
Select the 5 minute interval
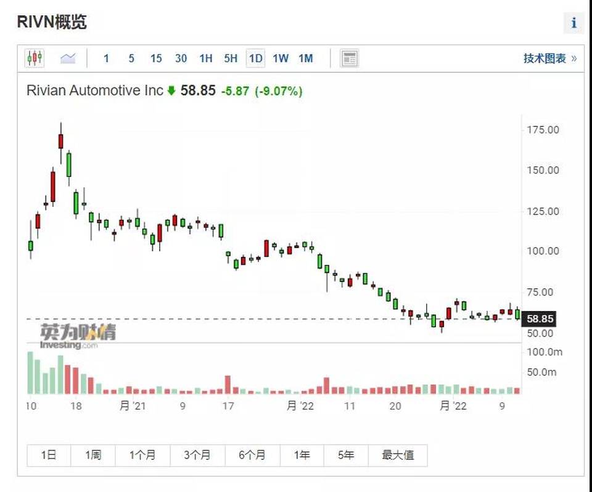click(131, 58)
